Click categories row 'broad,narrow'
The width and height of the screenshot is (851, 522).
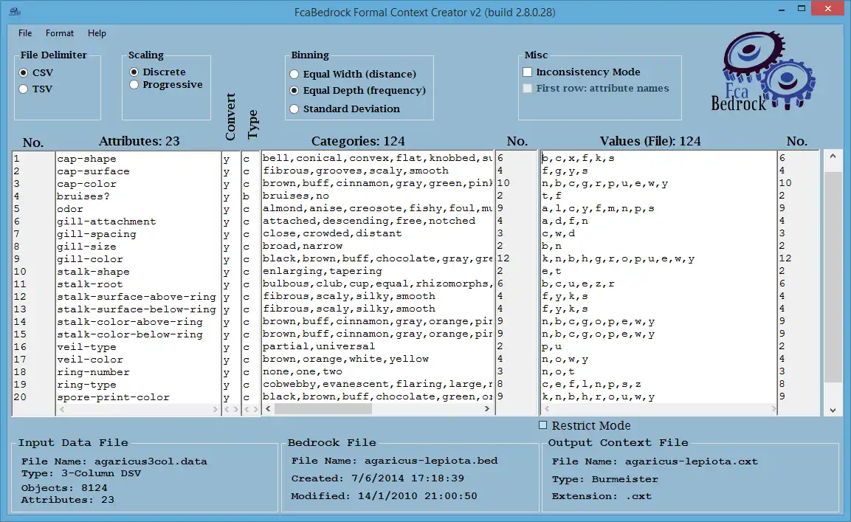coord(303,246)
